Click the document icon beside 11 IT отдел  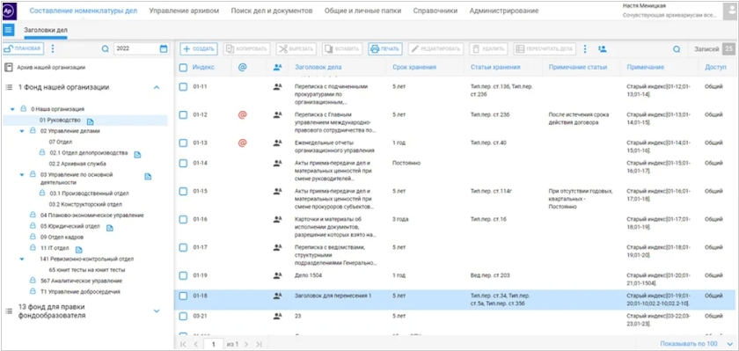(78, 249)
